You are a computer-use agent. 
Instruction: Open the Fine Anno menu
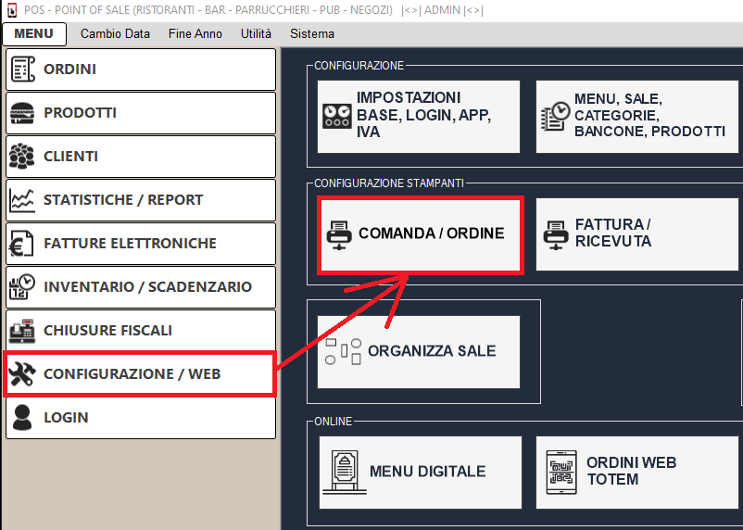pyautogui.click(x=195, y=34)
